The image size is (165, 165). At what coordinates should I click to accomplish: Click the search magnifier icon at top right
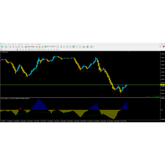click(x=160, y=47)
